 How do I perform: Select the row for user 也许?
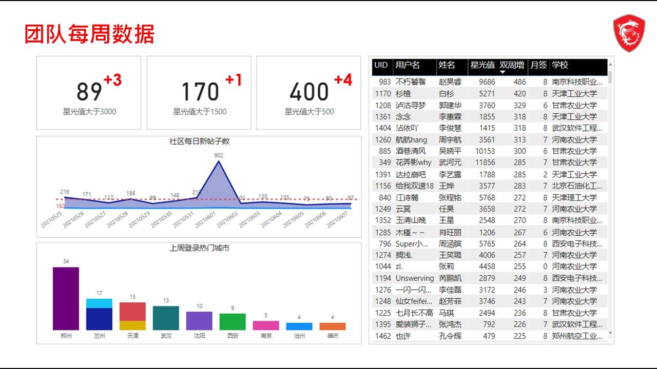[490, 336]
